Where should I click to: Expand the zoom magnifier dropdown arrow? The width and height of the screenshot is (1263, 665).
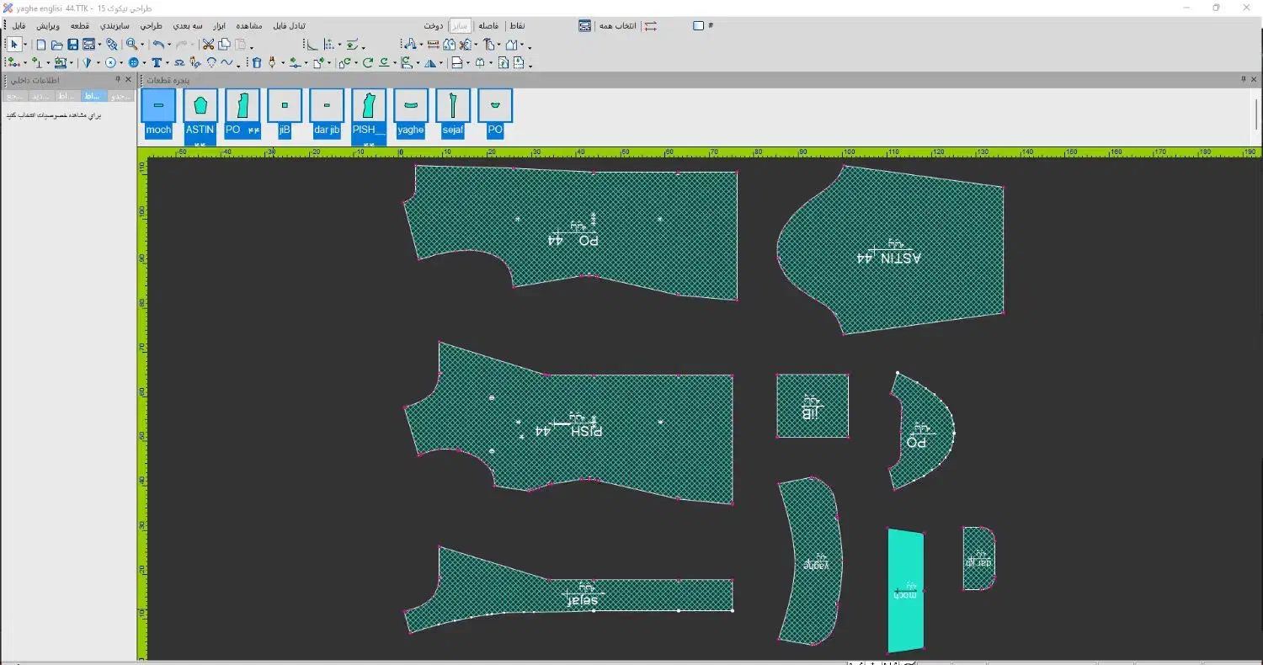[142, 45]
